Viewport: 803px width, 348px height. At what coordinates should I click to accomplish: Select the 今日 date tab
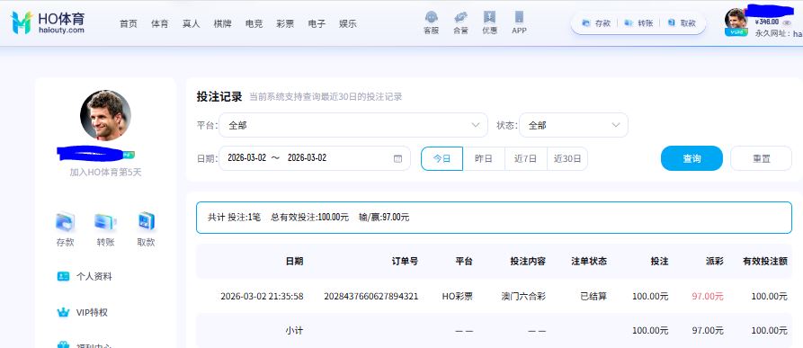click(442, 158)
